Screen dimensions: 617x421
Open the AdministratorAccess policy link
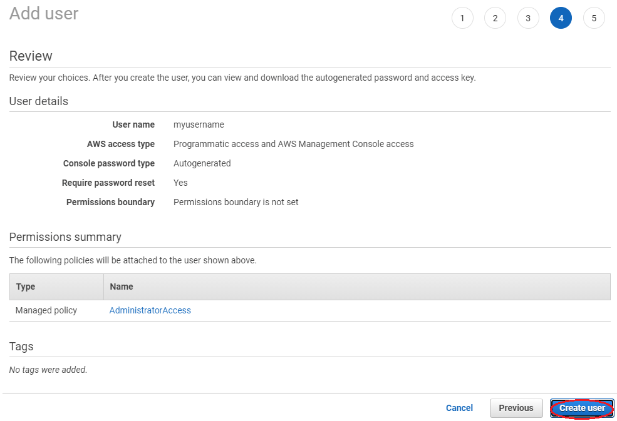[x=150, y=310]
